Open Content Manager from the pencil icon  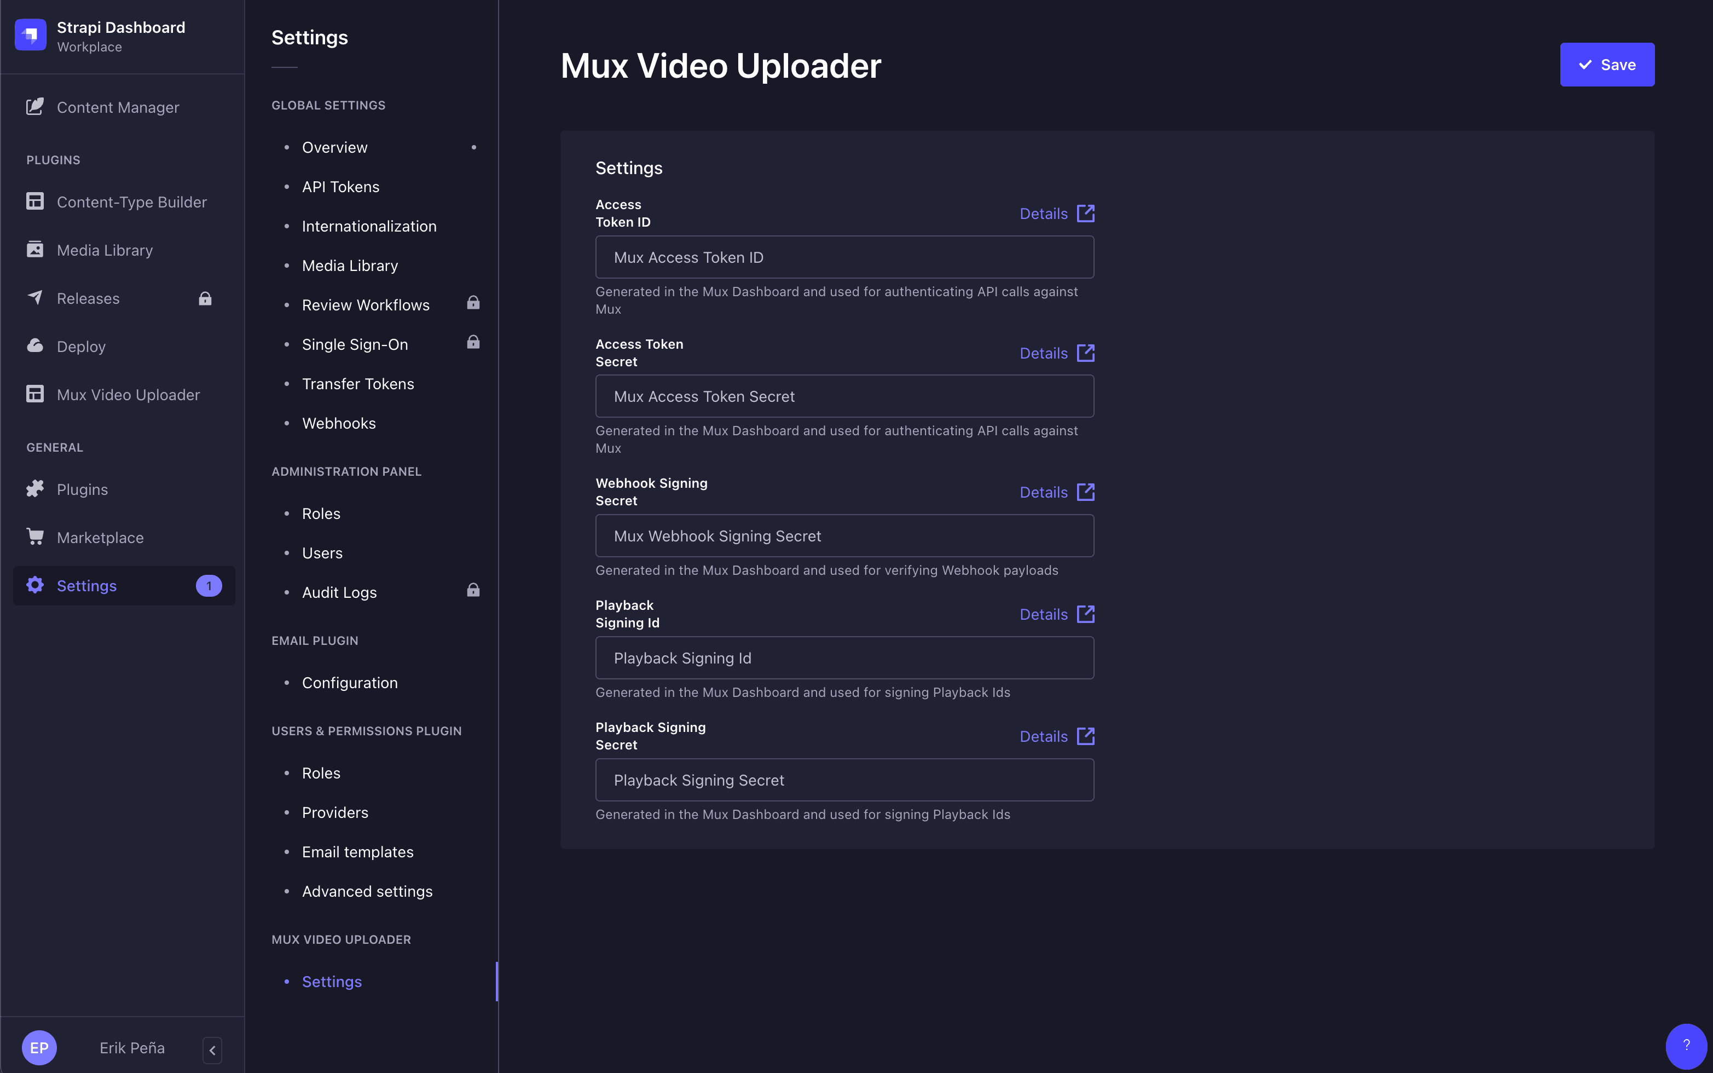(x=35, y=106)
